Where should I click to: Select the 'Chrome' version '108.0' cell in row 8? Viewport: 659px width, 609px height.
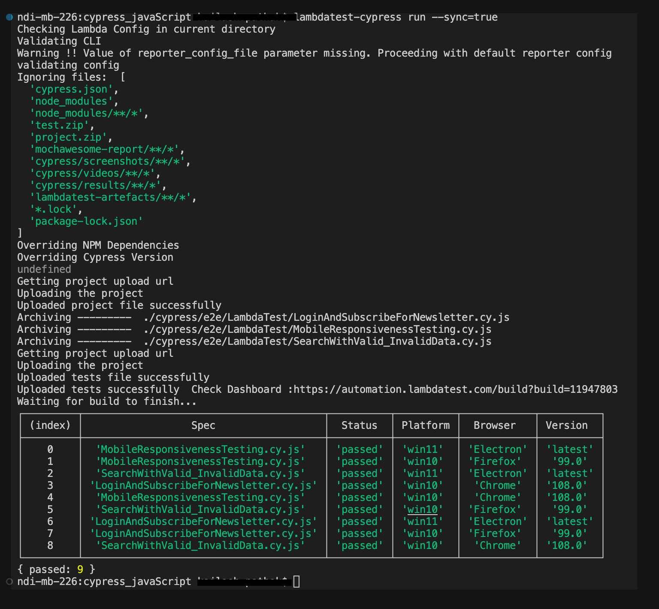pyautogui.click(x=567, y=545)
